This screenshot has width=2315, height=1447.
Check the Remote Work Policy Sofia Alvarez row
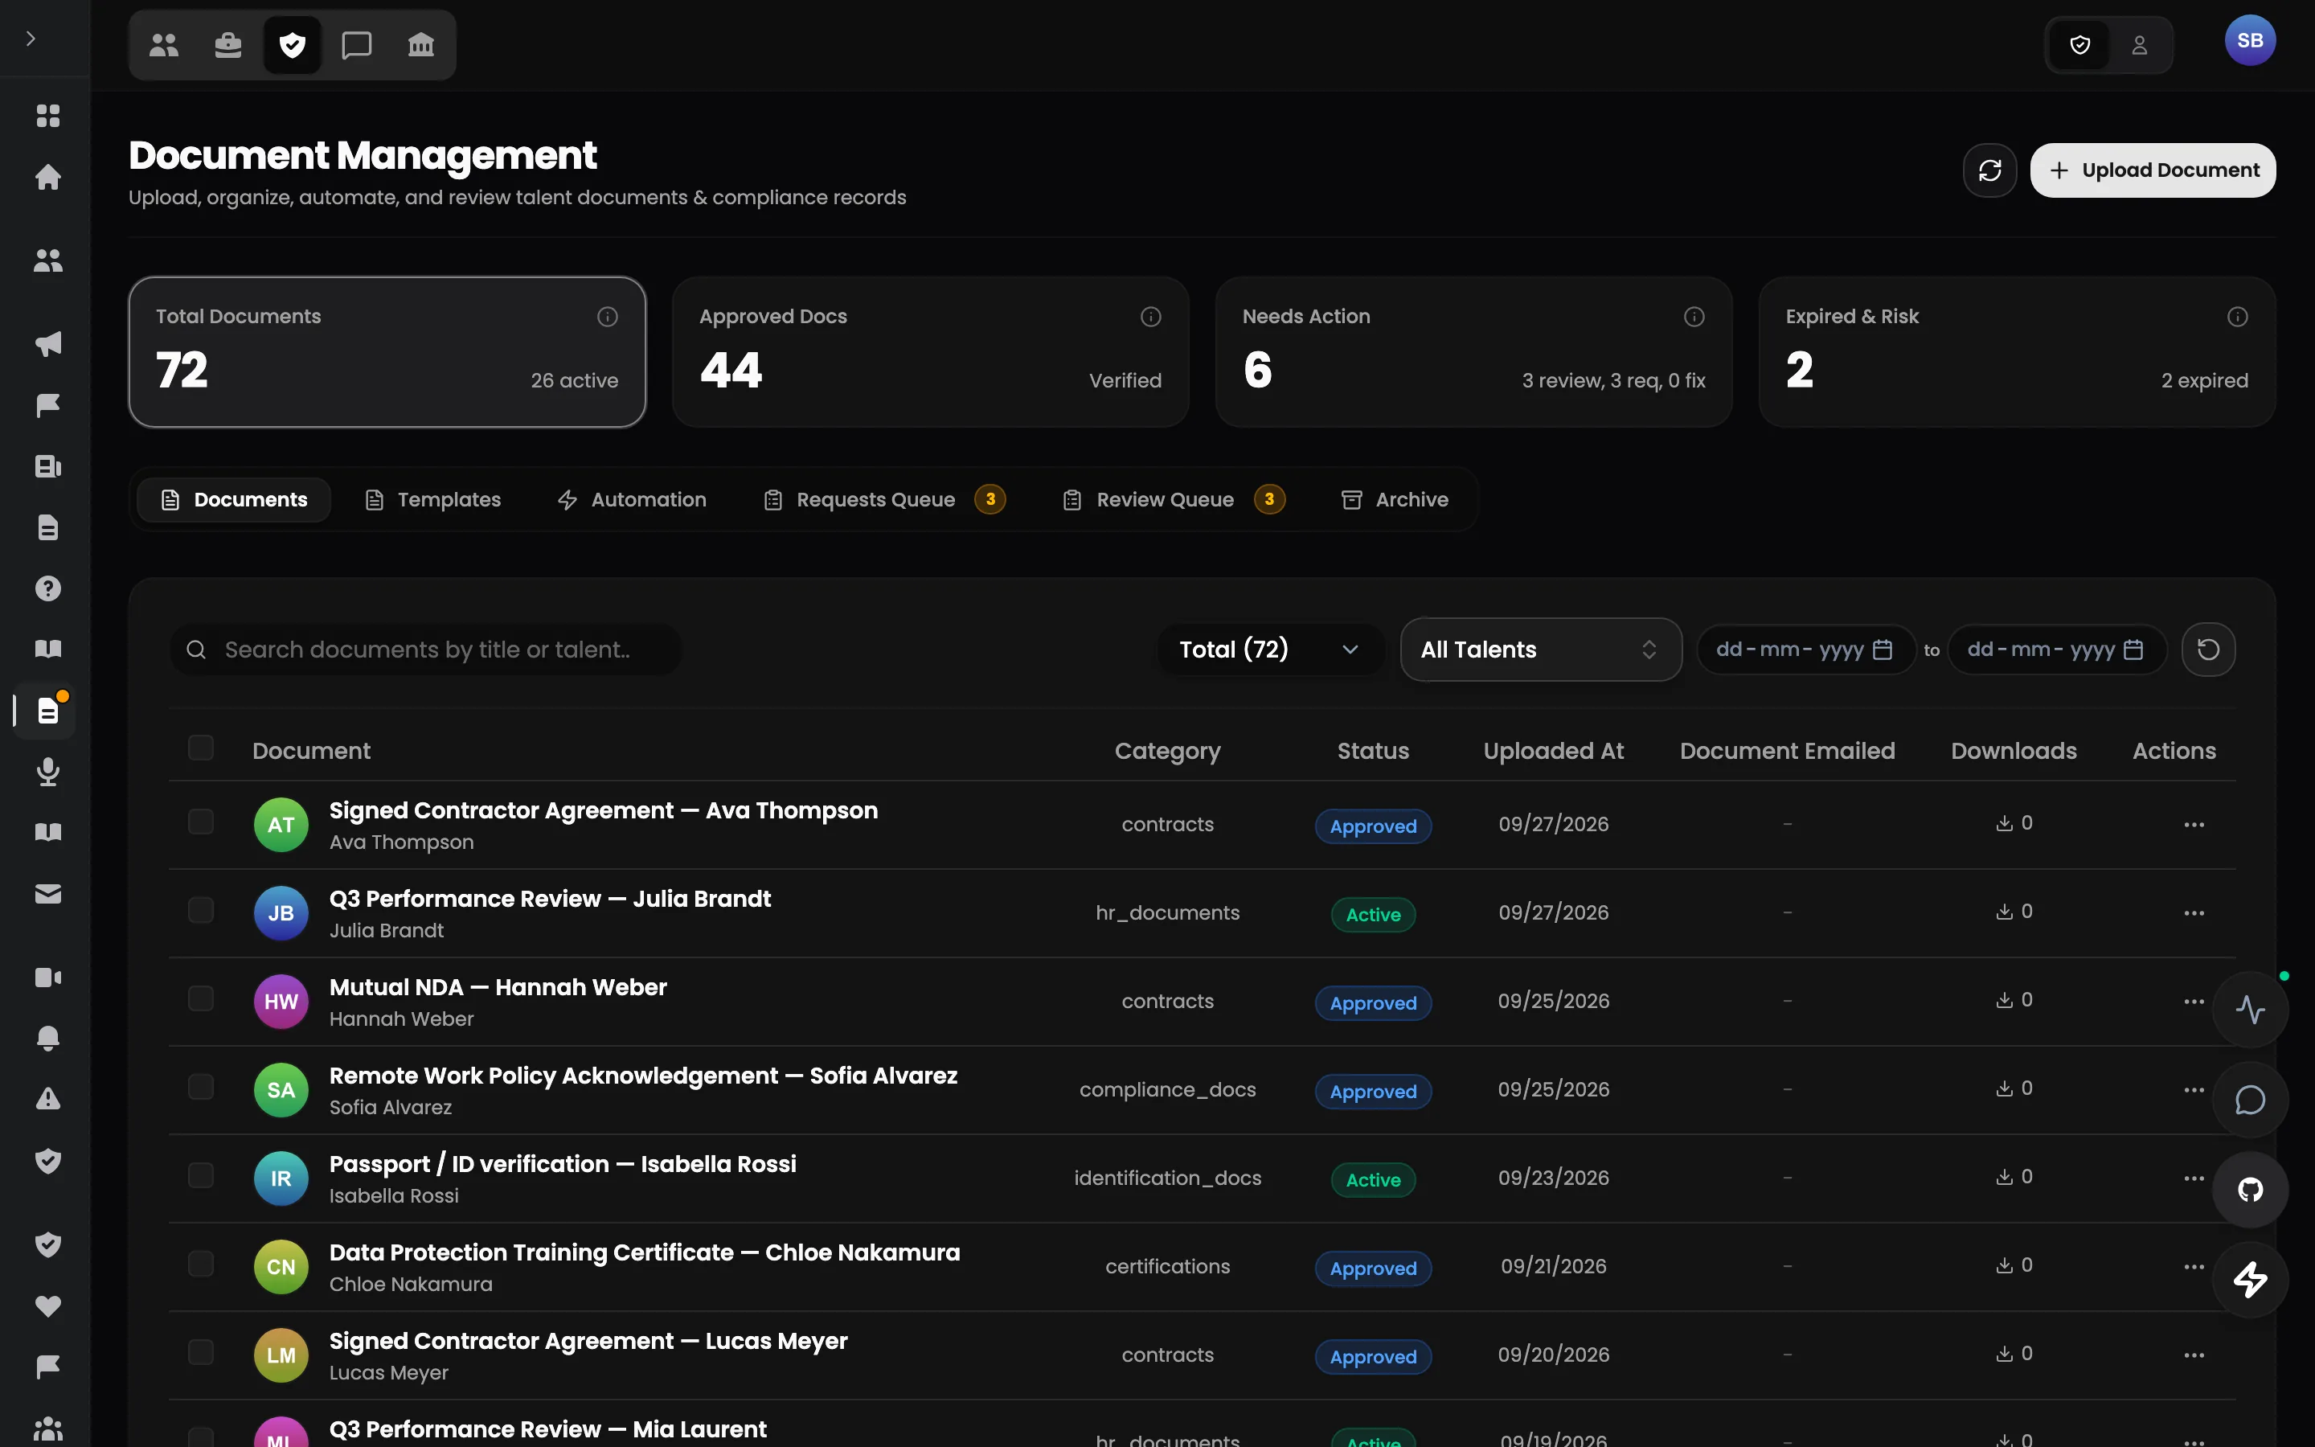201,1087
